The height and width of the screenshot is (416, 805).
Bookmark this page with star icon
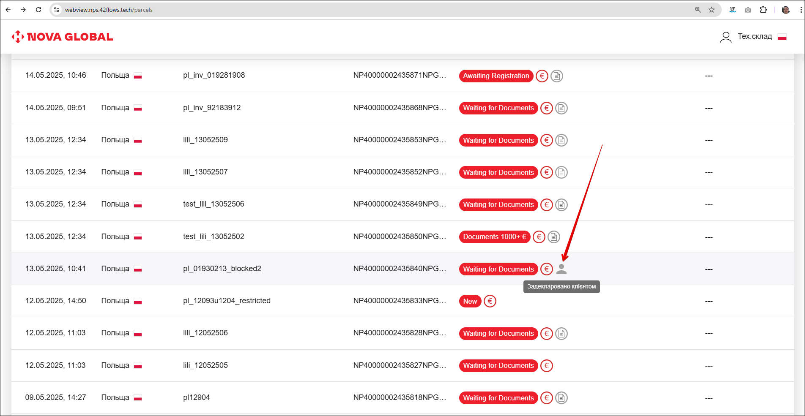pos(712,10)
